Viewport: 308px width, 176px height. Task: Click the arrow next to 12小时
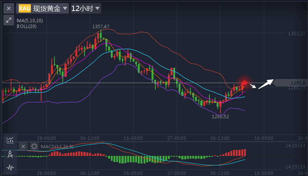(x=97, y=8)
